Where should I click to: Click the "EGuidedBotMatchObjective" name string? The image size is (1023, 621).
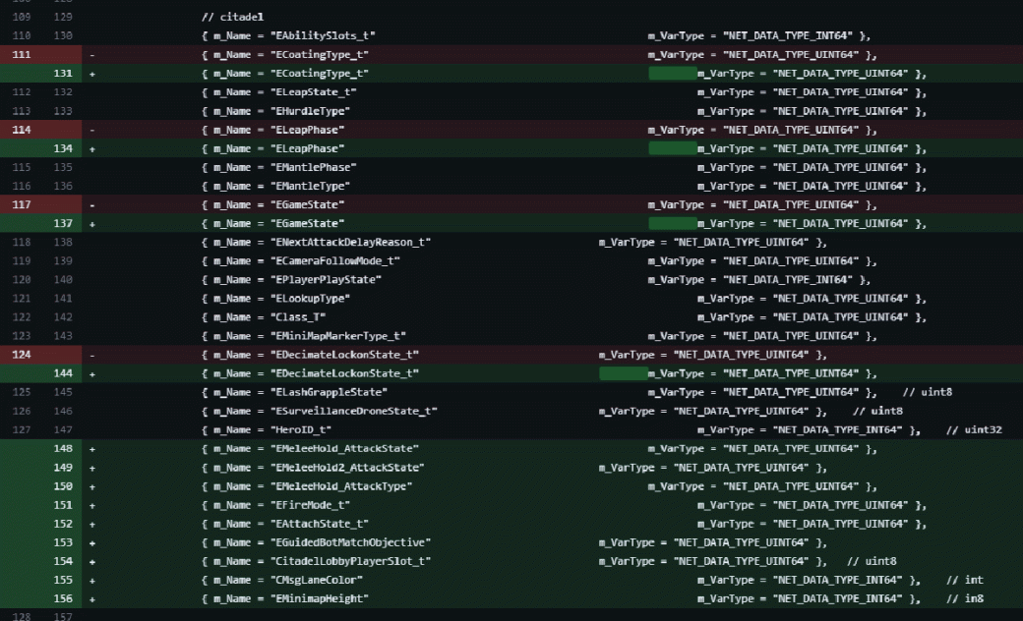click(x=350, y=542)
